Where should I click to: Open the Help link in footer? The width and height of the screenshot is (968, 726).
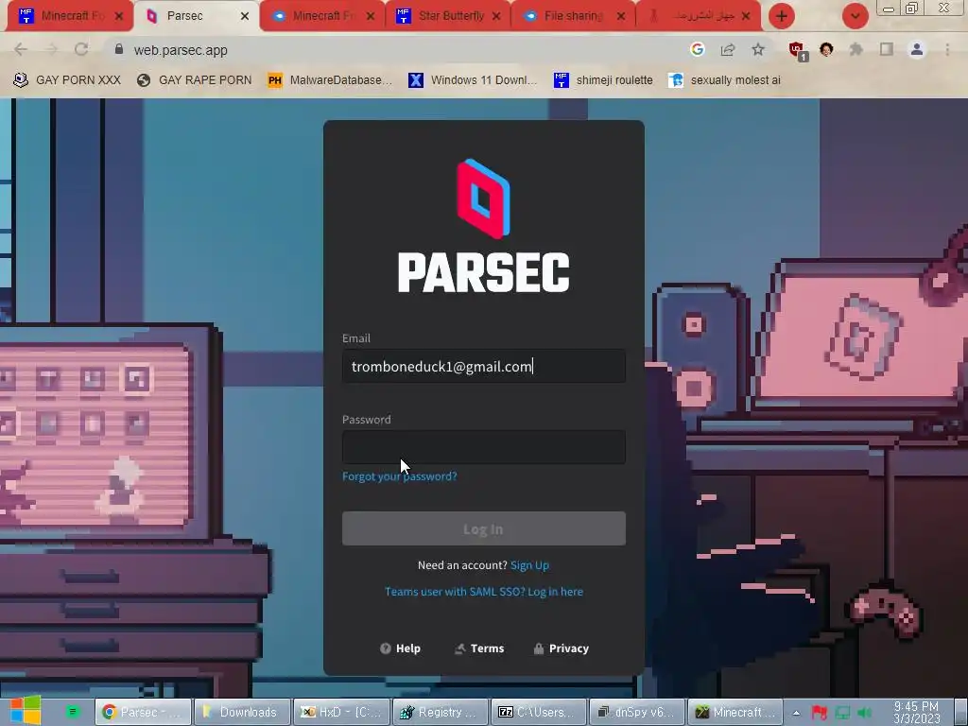(400, 648)
